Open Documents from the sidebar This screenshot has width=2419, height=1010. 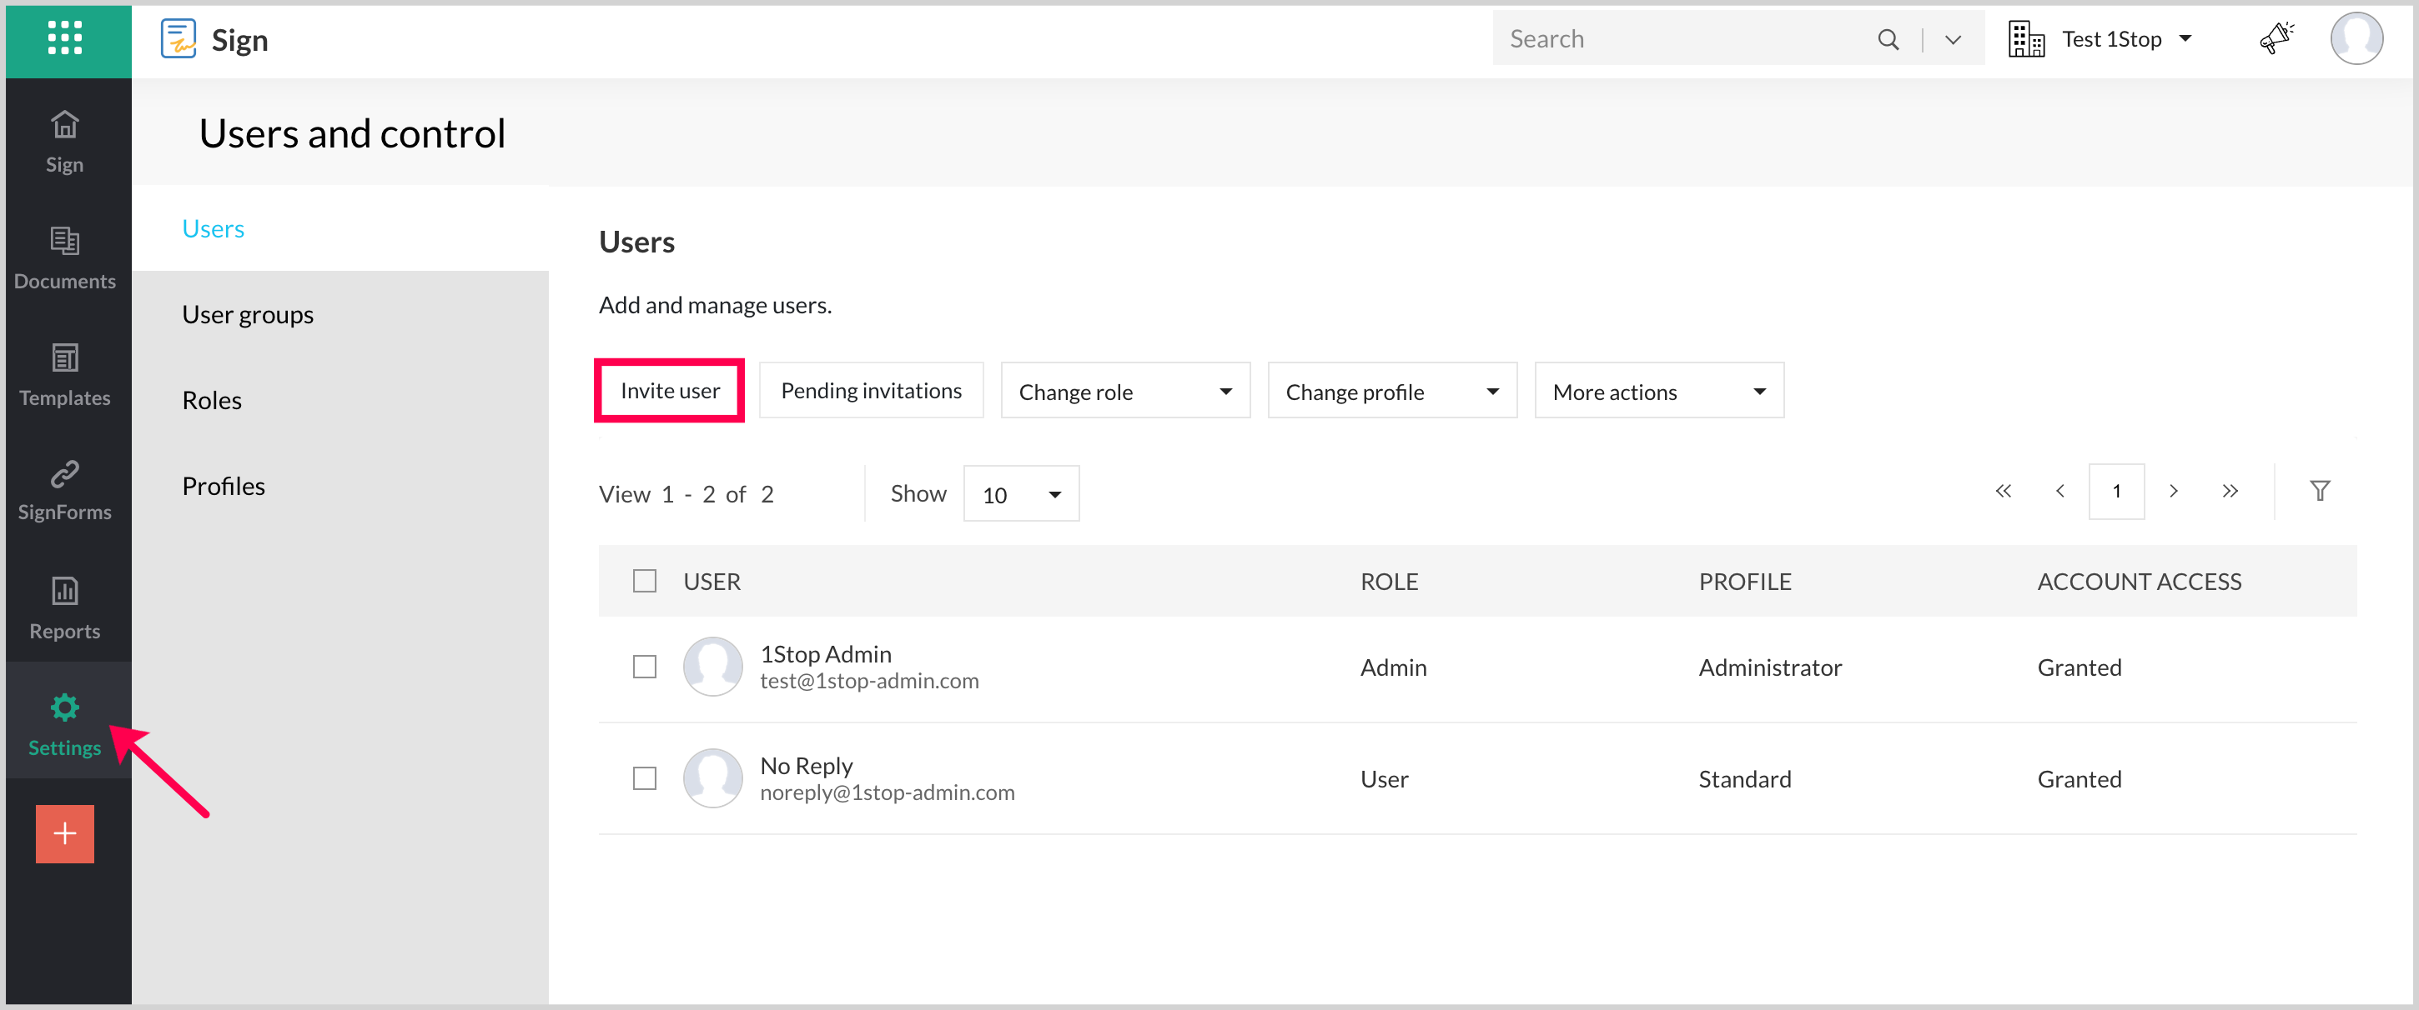[65, 257]
